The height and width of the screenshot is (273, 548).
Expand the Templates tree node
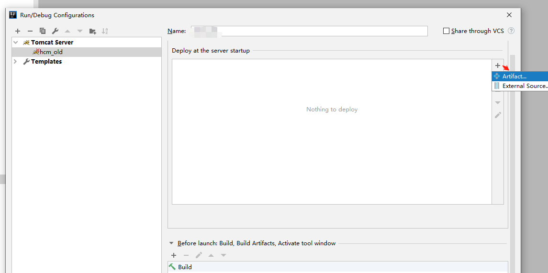(x=15, y=62)
